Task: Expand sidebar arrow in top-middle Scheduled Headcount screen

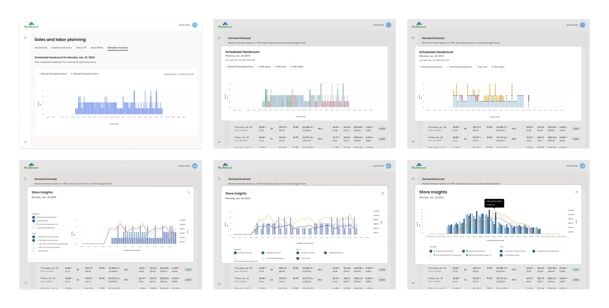Action: click(x=219, y=142)
